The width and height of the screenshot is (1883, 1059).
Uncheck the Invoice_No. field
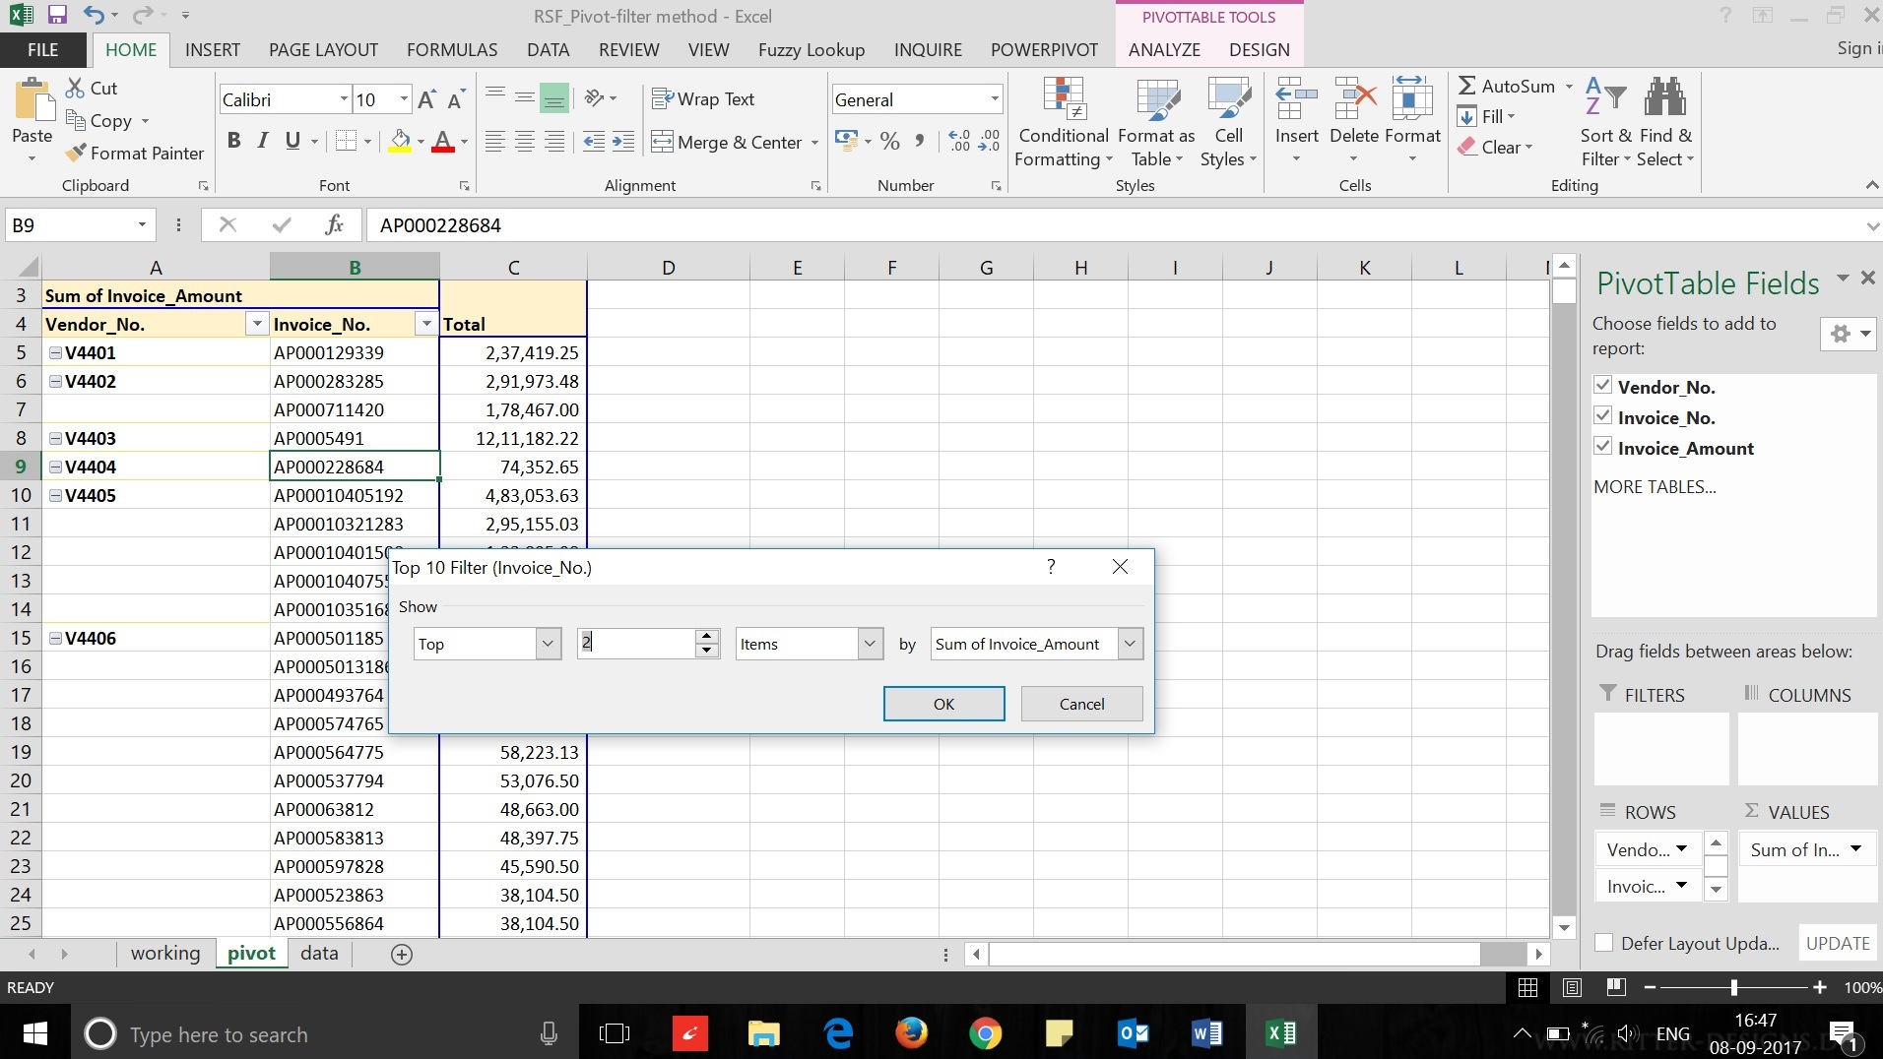pos(1602,415)
